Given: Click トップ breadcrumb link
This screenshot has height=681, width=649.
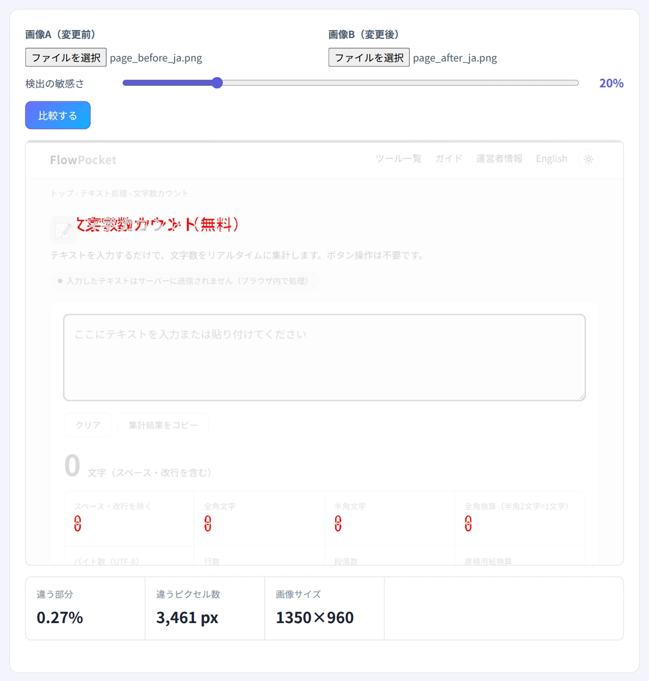Looking at the screenshot, I should point(62,193).
